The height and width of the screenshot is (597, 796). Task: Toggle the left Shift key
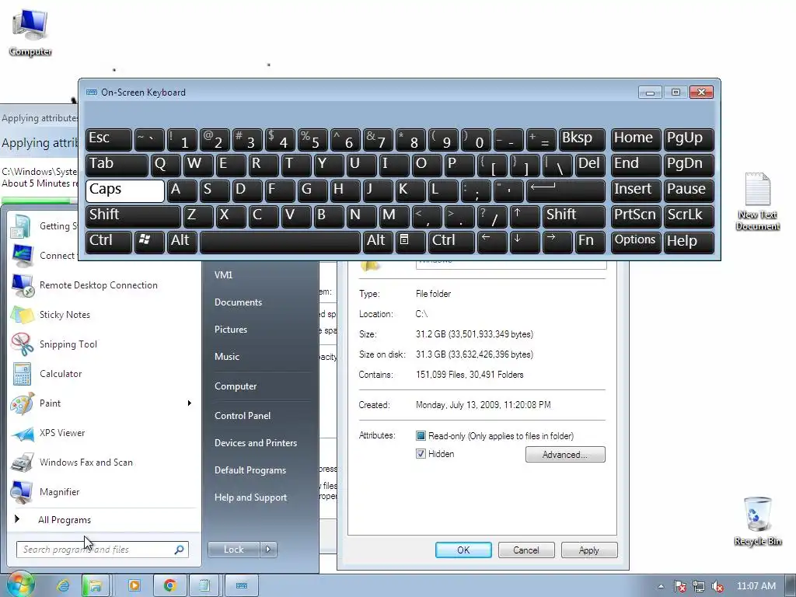[x=133, y=216]
